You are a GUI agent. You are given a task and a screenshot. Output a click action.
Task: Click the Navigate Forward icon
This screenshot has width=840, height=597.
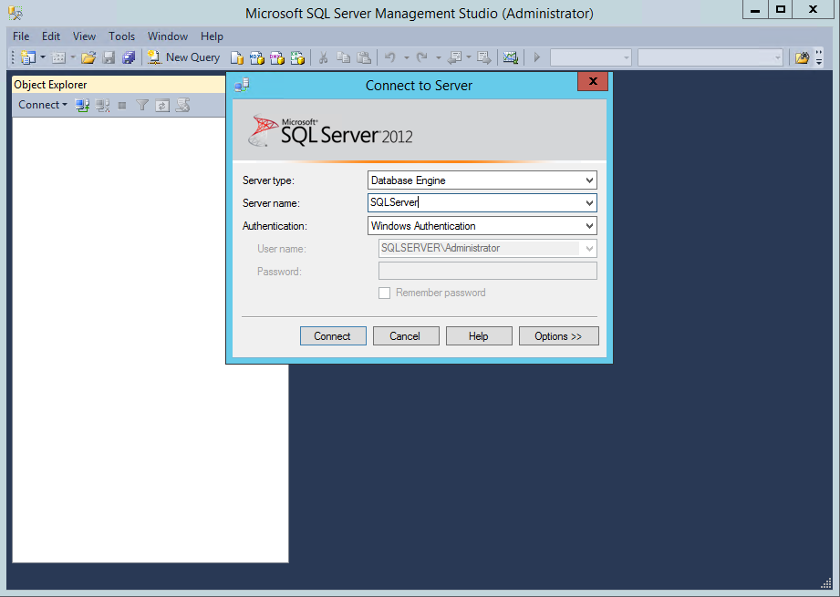pyautogui.click(x=484, y=57)
